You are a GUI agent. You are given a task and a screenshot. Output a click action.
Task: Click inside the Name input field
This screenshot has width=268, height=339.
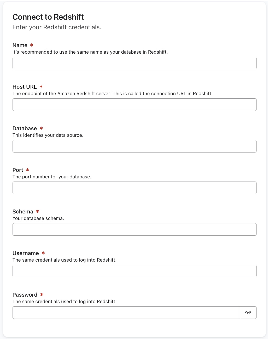pyautogui.click(x=134, y=63)
